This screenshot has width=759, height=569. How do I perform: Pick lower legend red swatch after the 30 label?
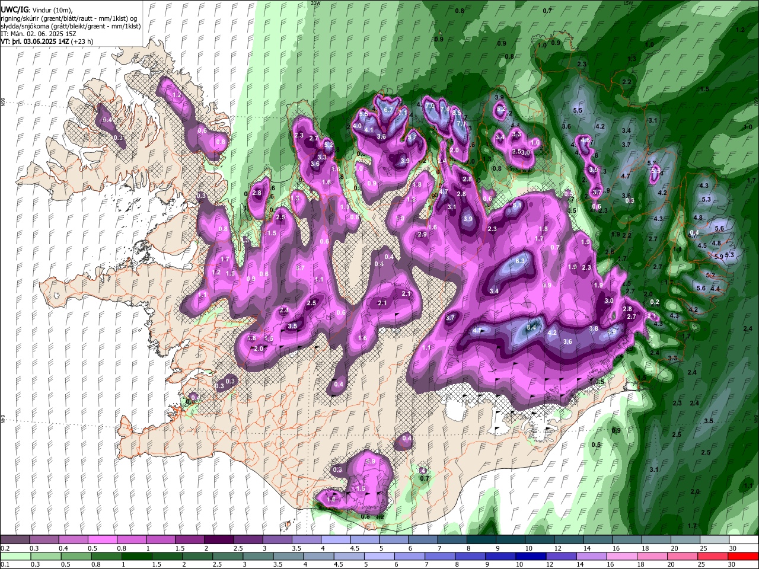743,556
